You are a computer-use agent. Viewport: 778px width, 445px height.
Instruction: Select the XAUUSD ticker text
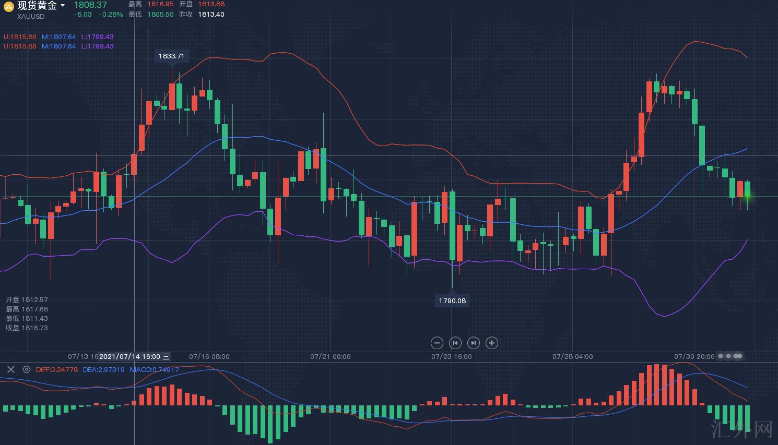pos(31,16)
